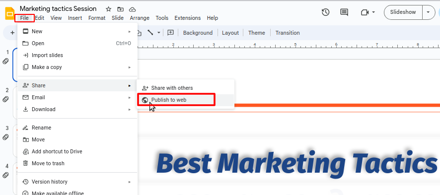The image size is (440, 195).
Task: Click the link icon beside slide 4
Action: tap(5, 175)
